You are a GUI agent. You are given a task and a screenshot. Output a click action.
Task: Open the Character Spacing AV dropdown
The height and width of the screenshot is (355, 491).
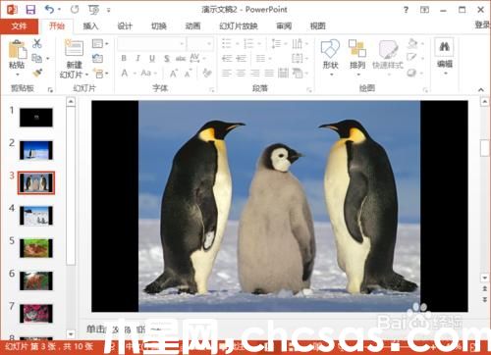(197, 58)
